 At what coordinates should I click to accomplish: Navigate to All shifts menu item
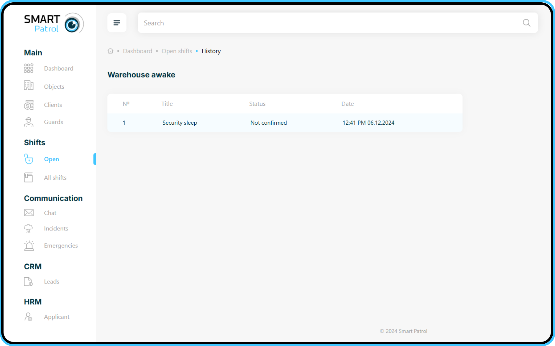tap(55, 178)
